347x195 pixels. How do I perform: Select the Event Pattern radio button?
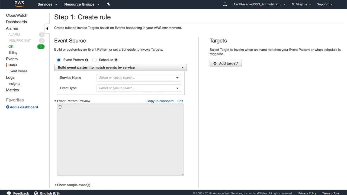59,60
